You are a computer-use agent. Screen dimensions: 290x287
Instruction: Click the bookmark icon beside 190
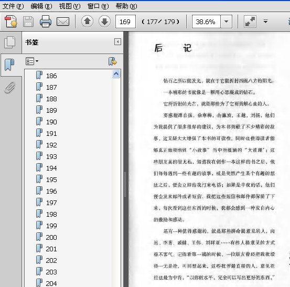tap(39, 121)
